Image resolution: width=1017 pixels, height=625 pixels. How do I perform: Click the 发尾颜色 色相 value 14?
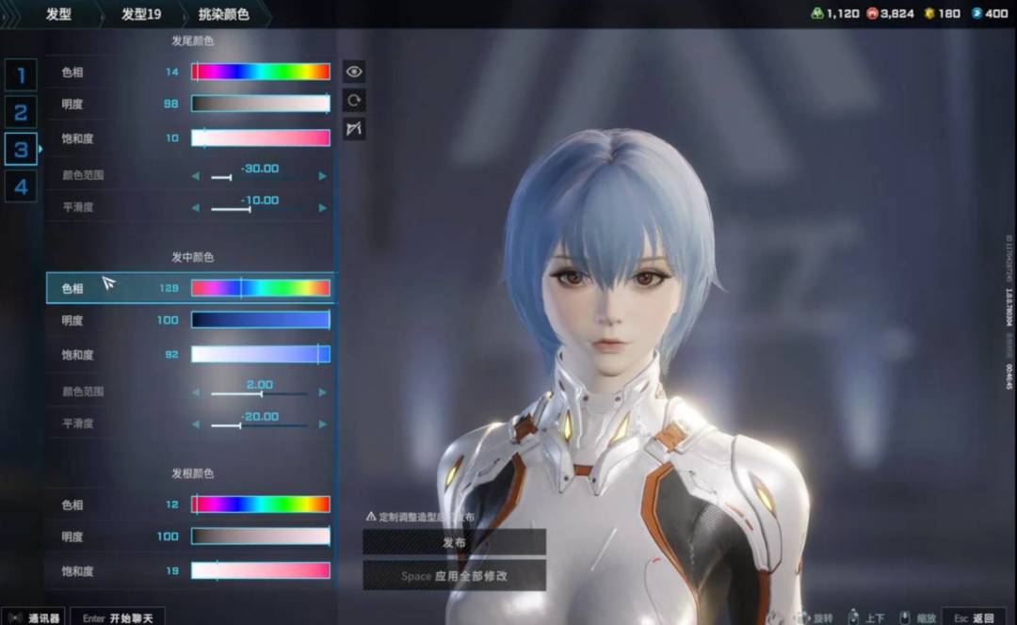(x=172, y=72)
